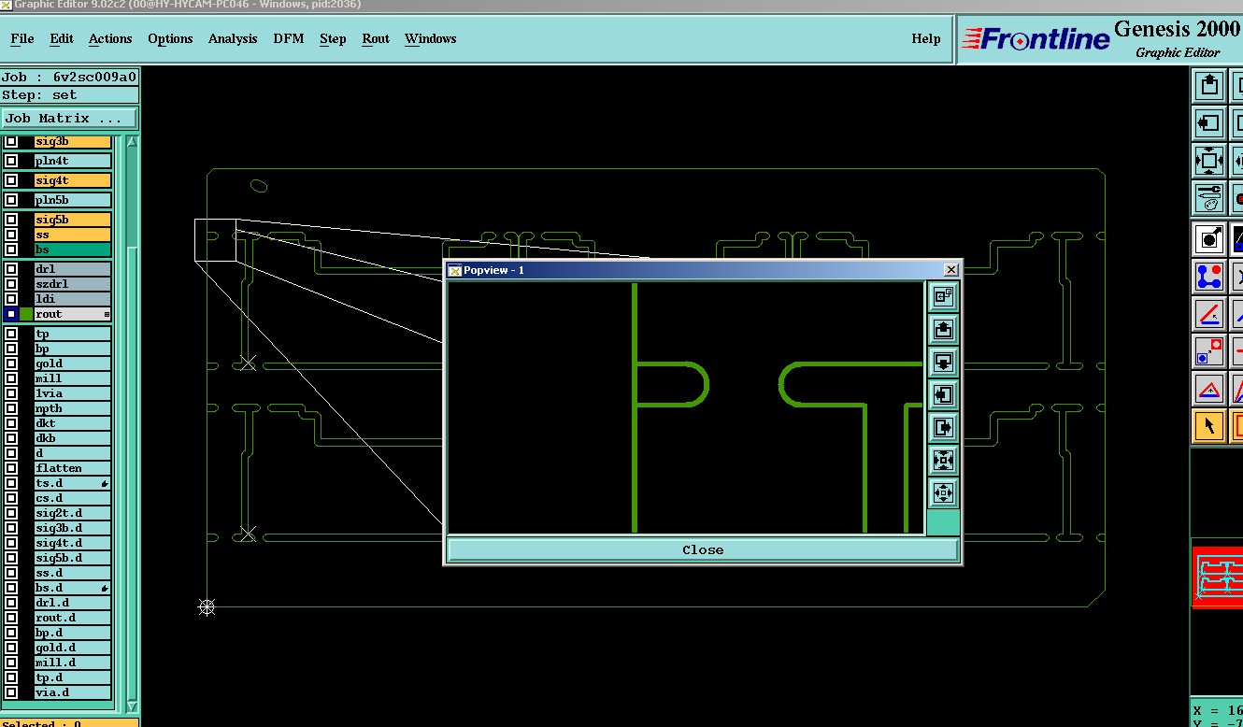
Task: Click red board overview thumbnail
Action: click(x=1218, y=577)
